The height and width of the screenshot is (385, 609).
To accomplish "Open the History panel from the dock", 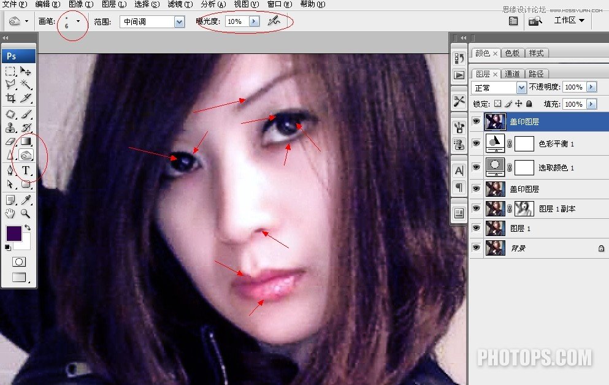I will pos(459,59).
